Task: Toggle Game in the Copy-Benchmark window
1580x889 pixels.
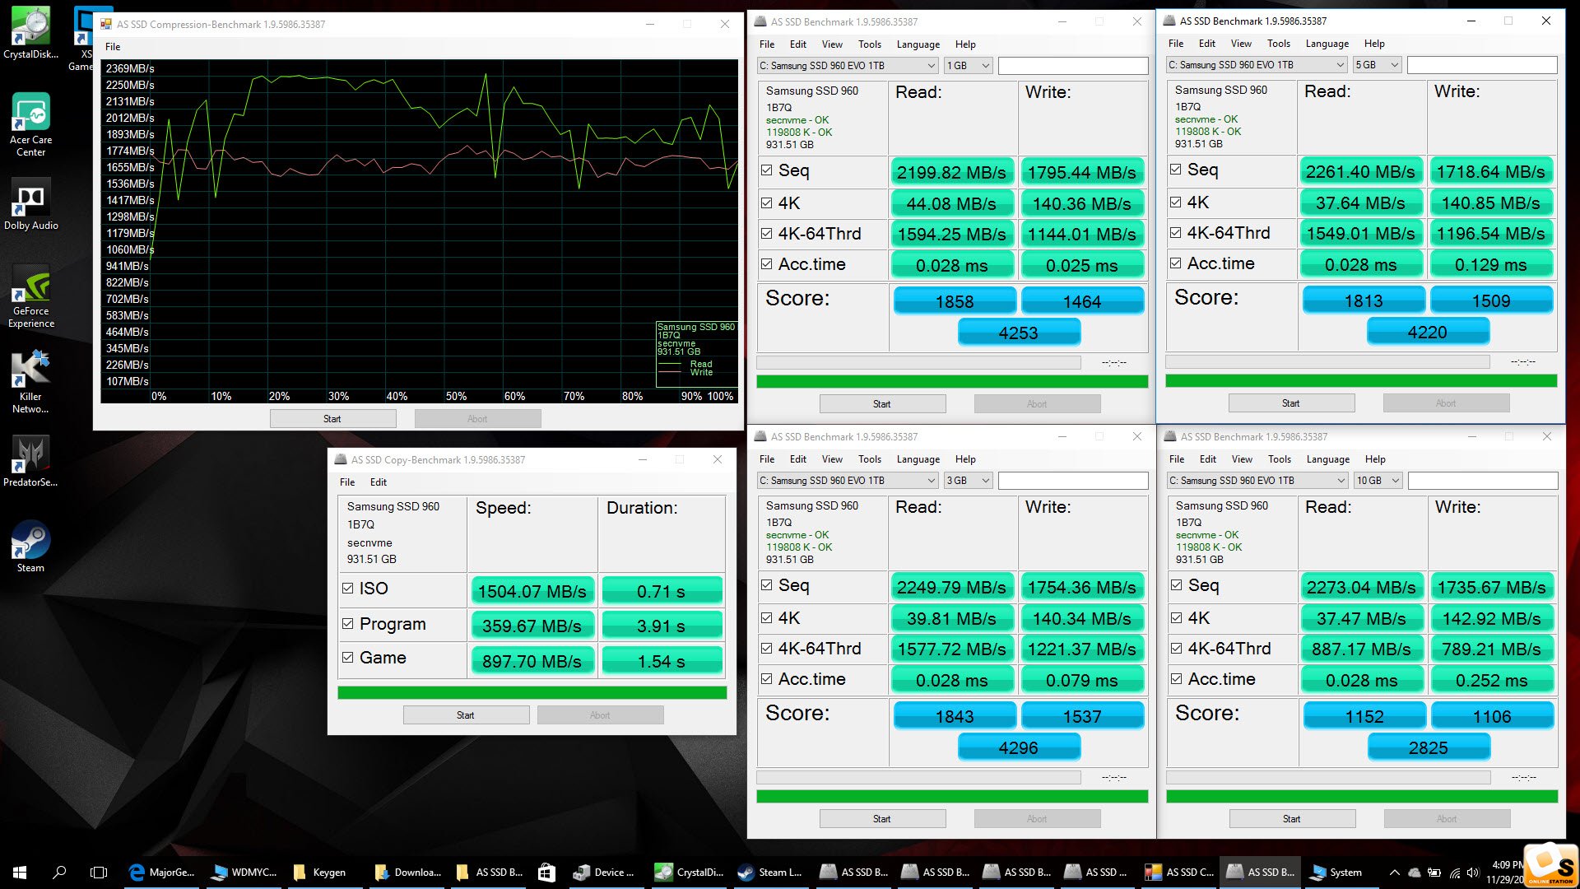Action: 347,658
